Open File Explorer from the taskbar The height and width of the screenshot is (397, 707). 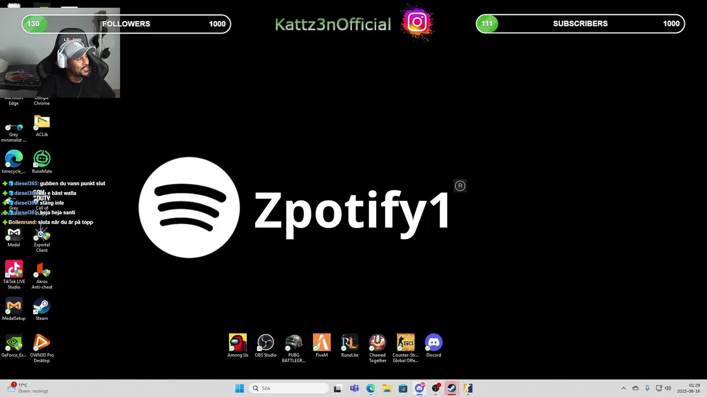point(387,388)
